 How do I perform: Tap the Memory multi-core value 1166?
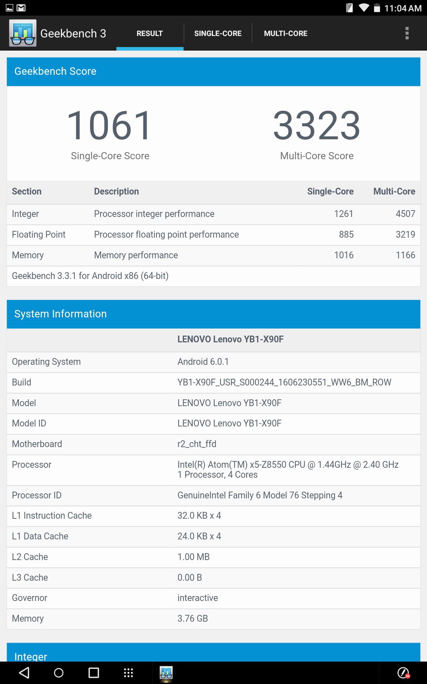(405, 255)
